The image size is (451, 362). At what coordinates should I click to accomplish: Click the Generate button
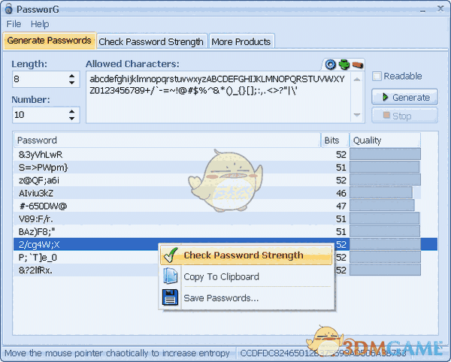click(404, 97)
